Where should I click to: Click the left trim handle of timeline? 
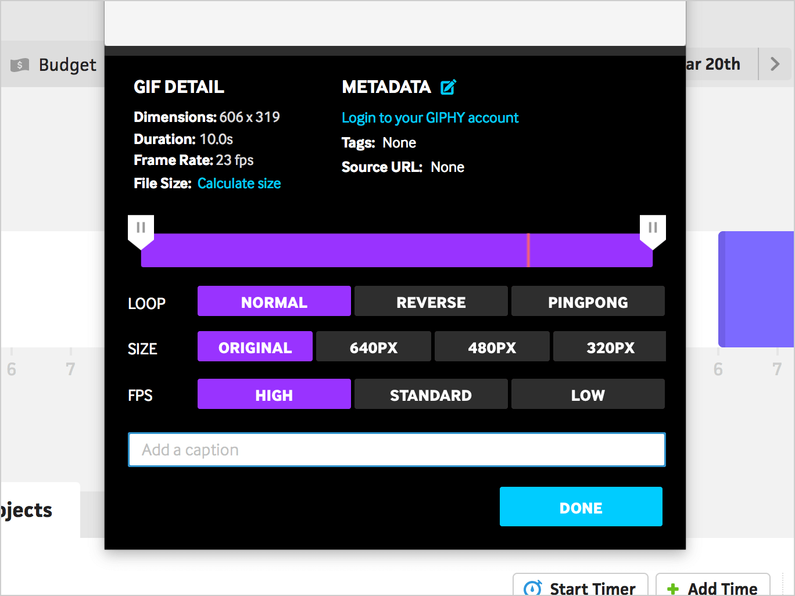coord(141,232)
